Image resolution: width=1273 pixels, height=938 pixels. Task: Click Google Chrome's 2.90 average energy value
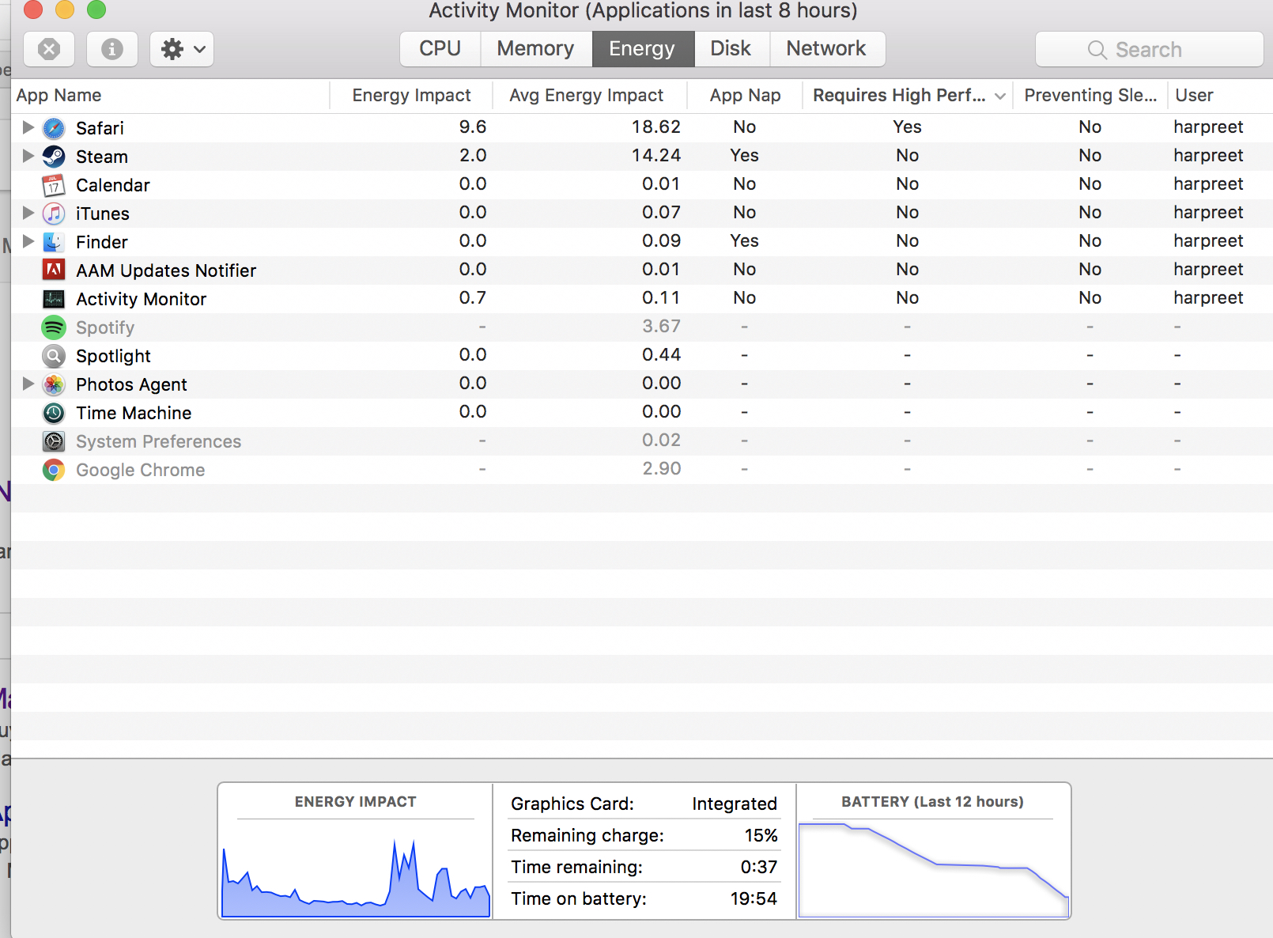662,468
